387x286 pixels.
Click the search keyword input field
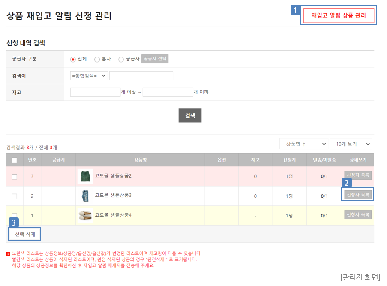click(x=141, y=76)
